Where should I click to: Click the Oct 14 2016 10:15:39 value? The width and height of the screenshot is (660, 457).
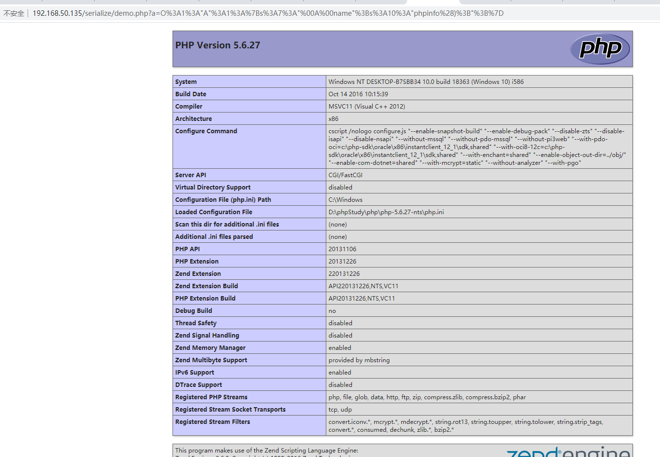358,94
